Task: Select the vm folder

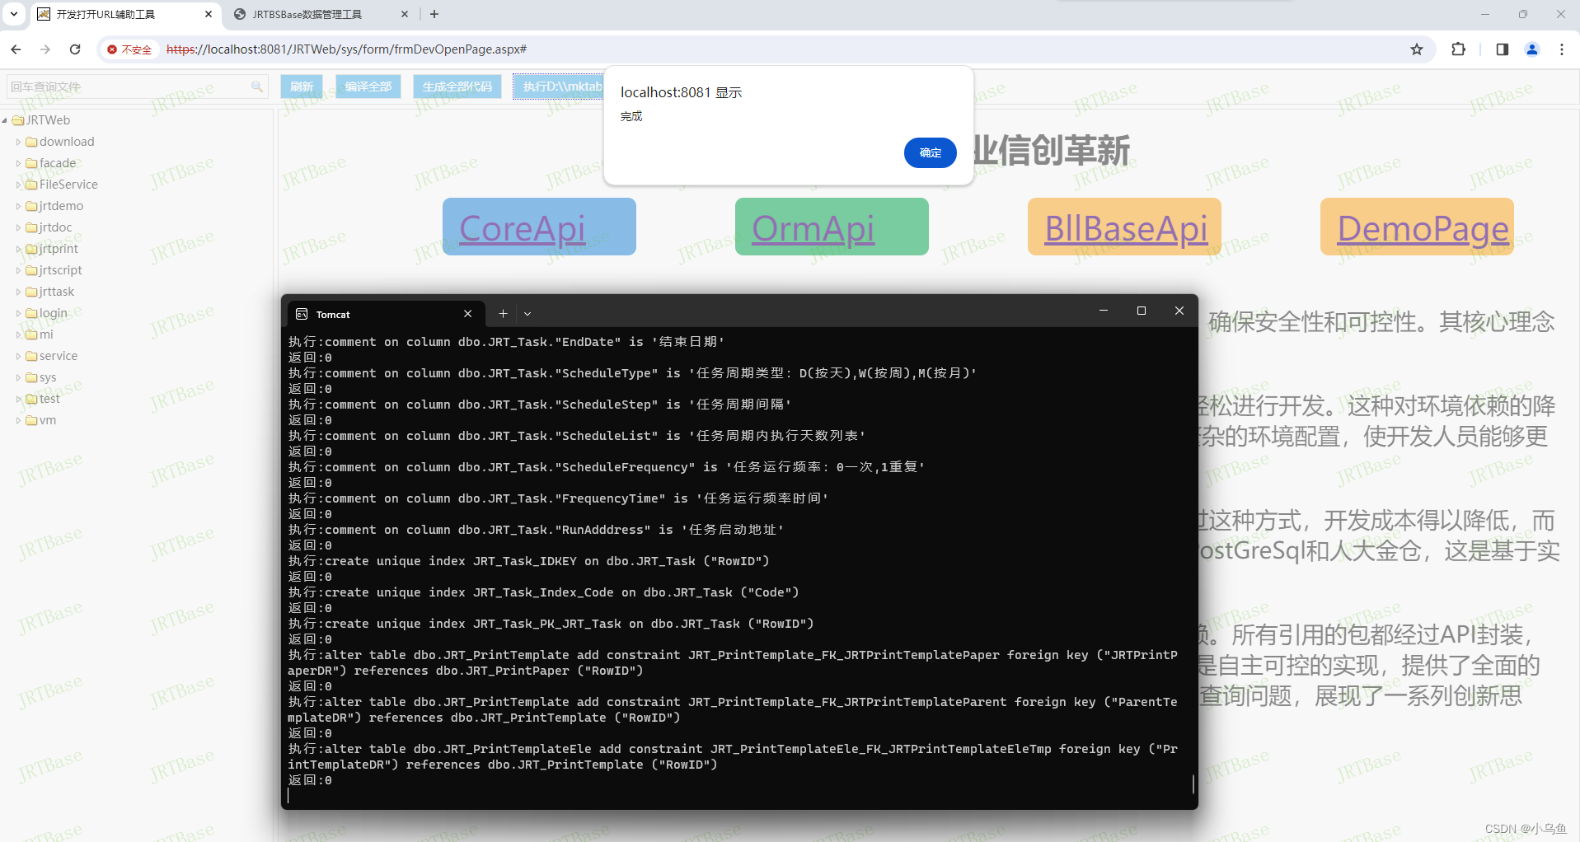Action: tap(48, 420)
